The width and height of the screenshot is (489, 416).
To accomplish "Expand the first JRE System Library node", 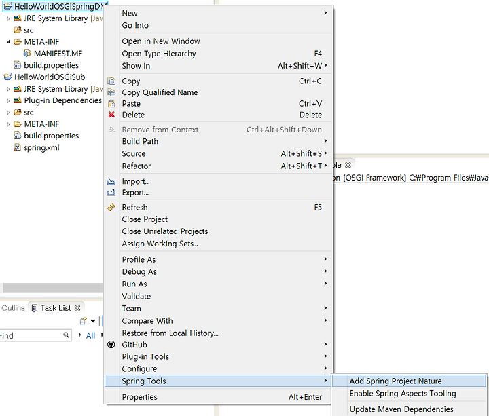I will 8,18.
